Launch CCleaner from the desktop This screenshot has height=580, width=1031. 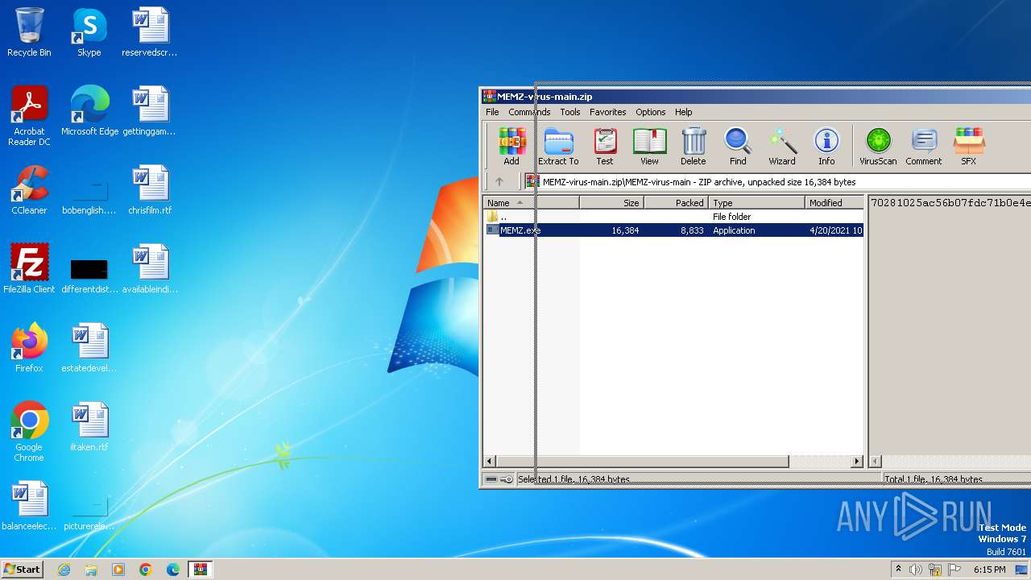(29, 190)
